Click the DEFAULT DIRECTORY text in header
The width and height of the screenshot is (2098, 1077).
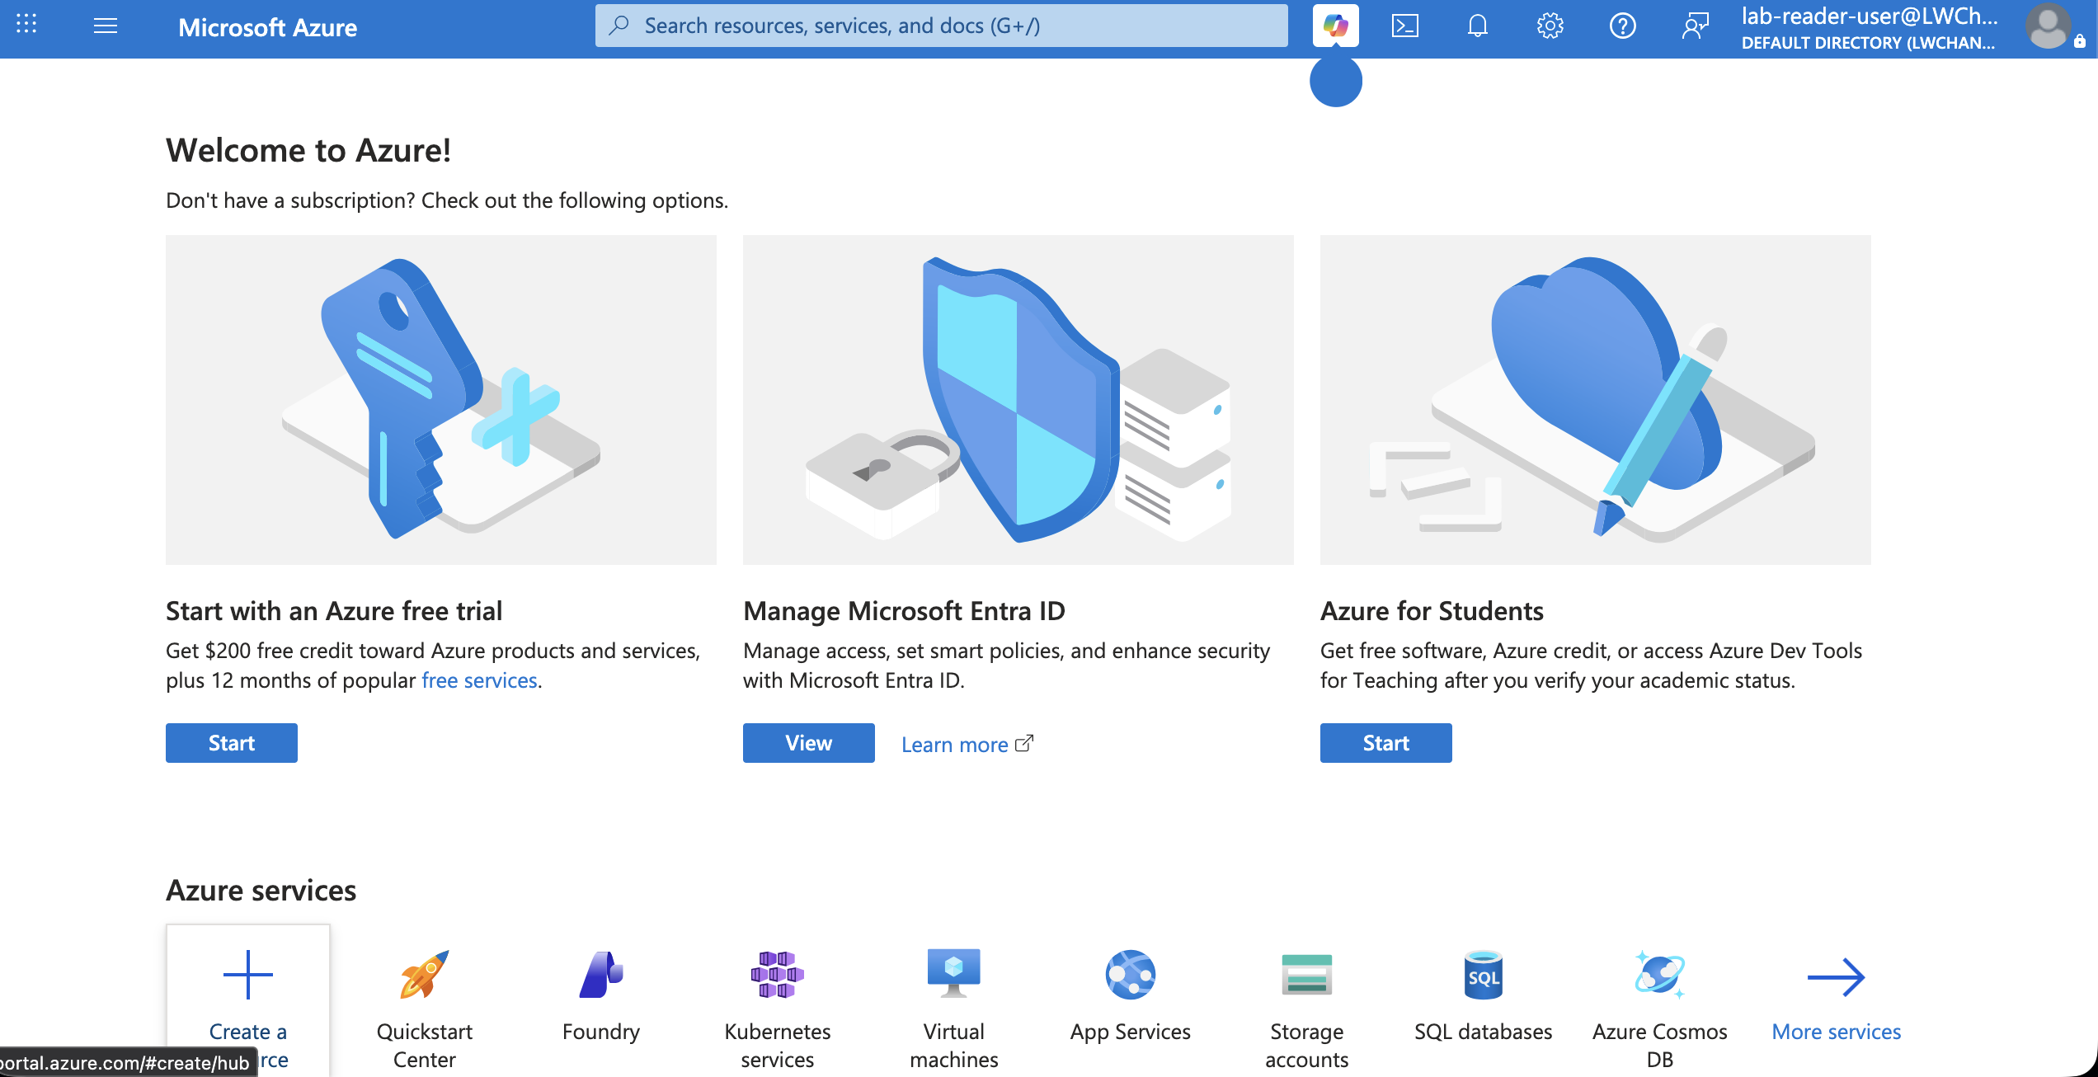(x=1868, y=43)
